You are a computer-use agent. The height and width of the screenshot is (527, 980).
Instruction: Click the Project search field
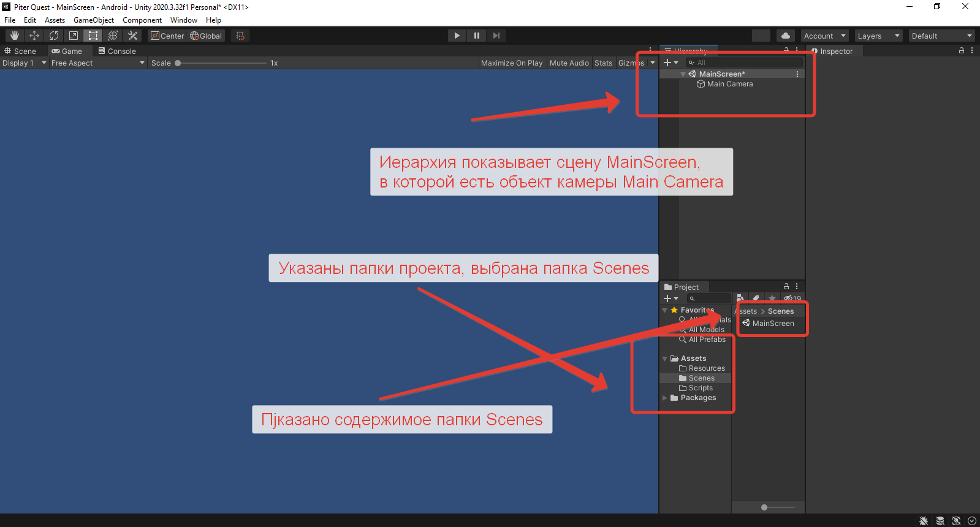[709, 298]
